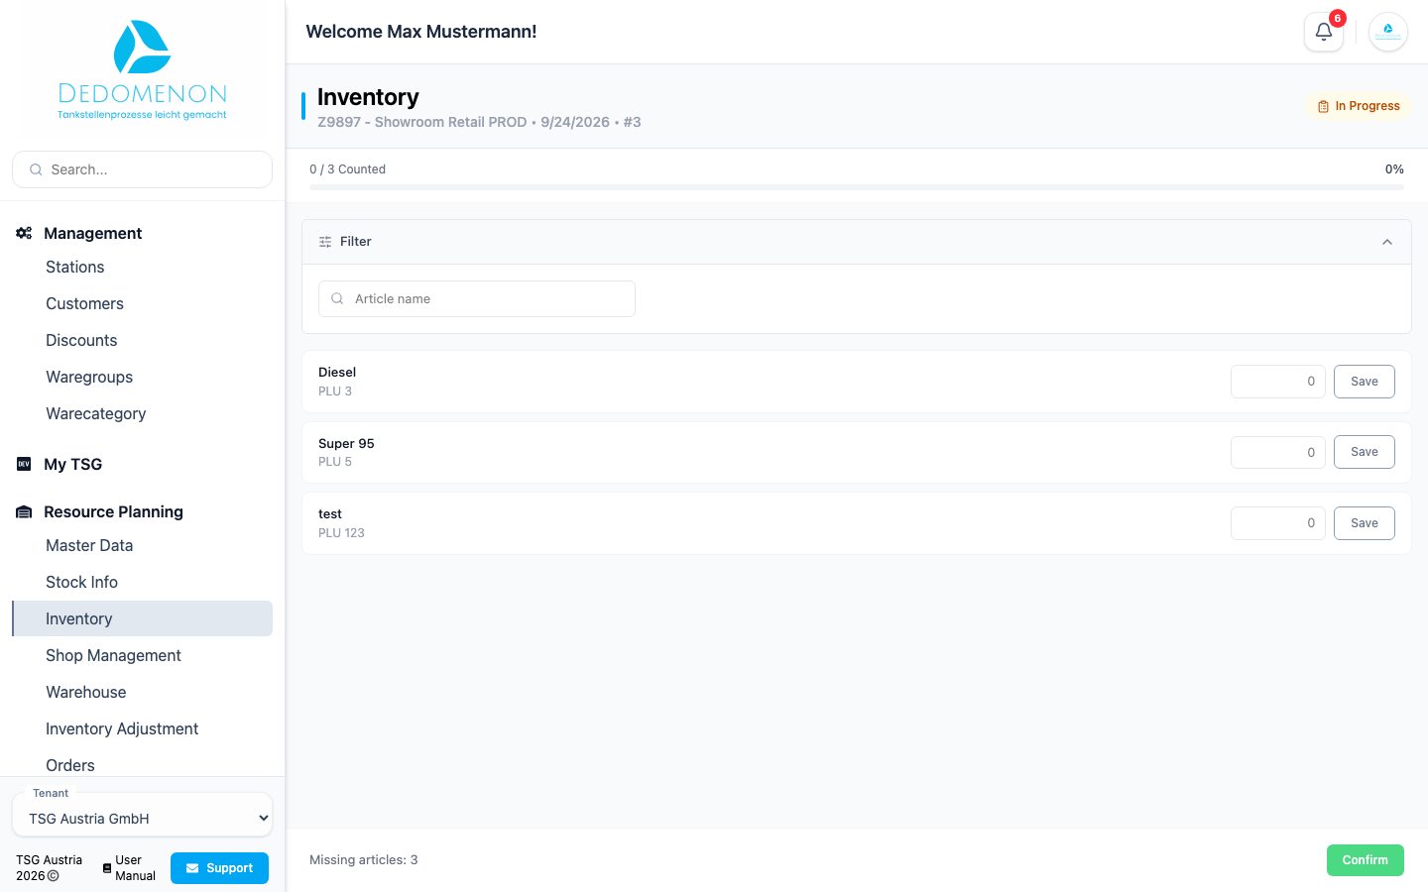1428x892 pixels.
Task: Click the My TSG dev icon
Action: [x=24, y=464]
